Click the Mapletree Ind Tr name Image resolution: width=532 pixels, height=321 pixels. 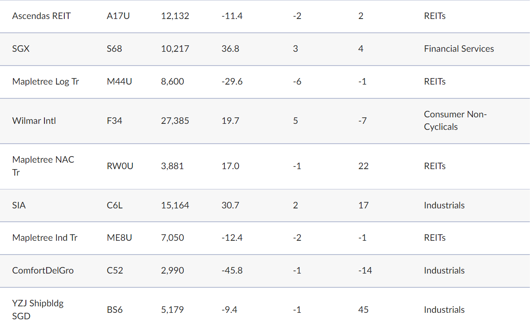[45, 238]
